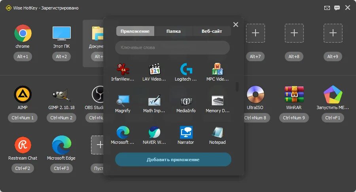Focus the Ключевые слова search field
356x192 pixels.
click(172, 47)
